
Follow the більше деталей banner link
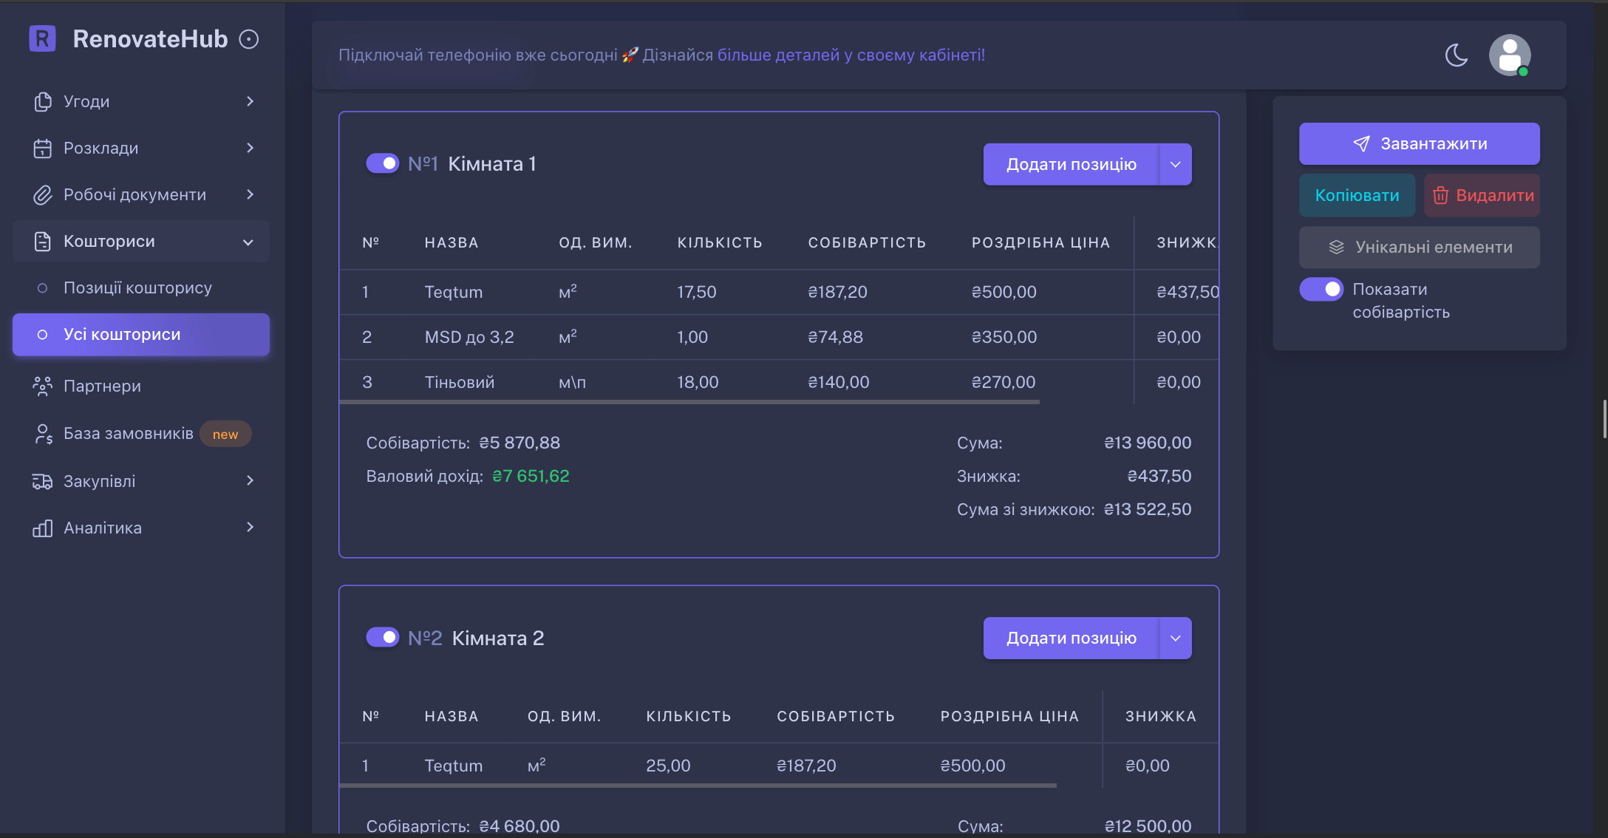click(x=851, y=55)
